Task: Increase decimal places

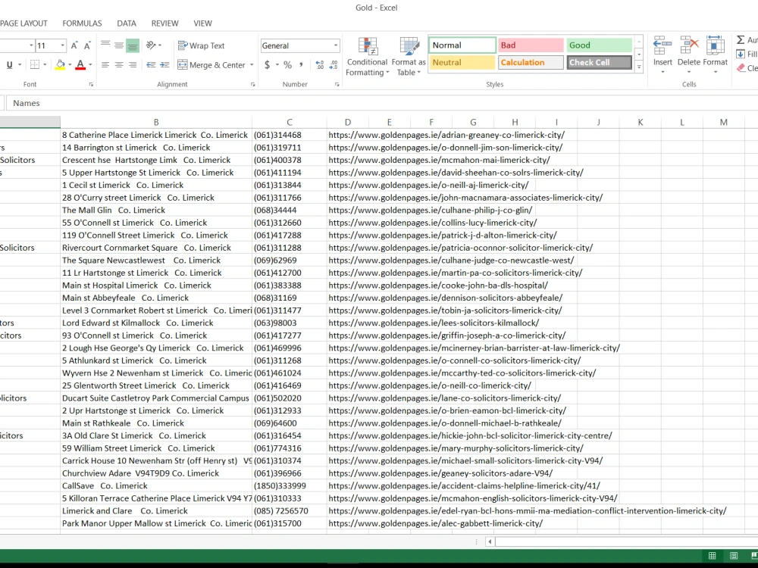Action: [320, 64]
